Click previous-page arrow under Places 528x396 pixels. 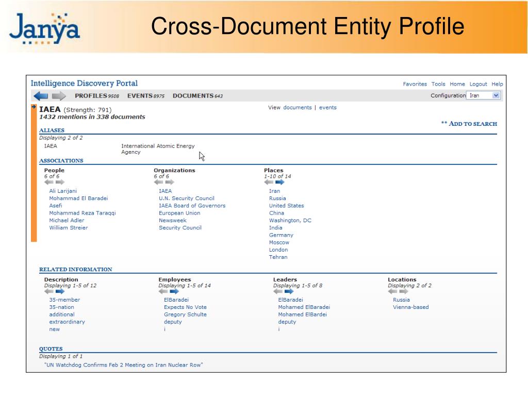pos(269,182)
